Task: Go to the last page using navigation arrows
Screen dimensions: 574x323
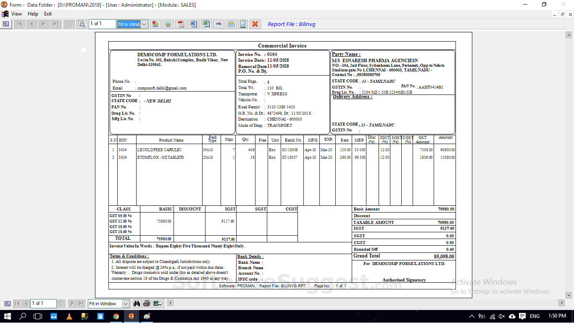Action: click(x=56, y=24)
